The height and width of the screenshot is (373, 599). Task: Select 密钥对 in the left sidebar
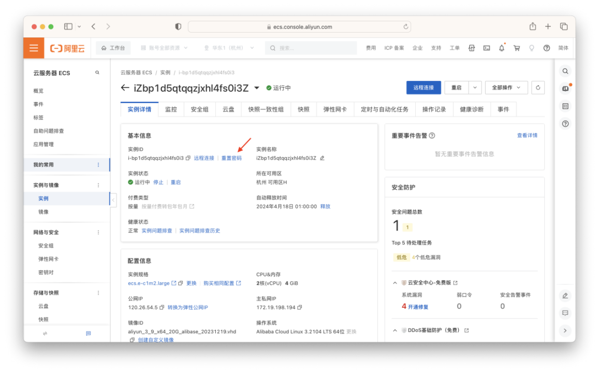click(46, 272)
